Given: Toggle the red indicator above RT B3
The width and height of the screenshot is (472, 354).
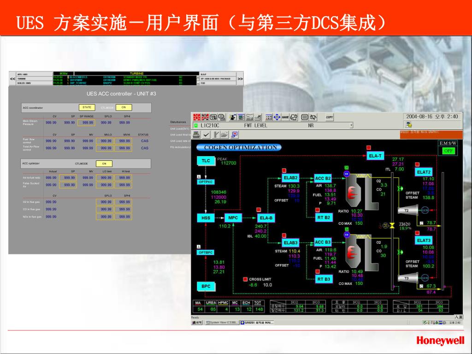Looking at the screenshot, I should tap(317, 271).
